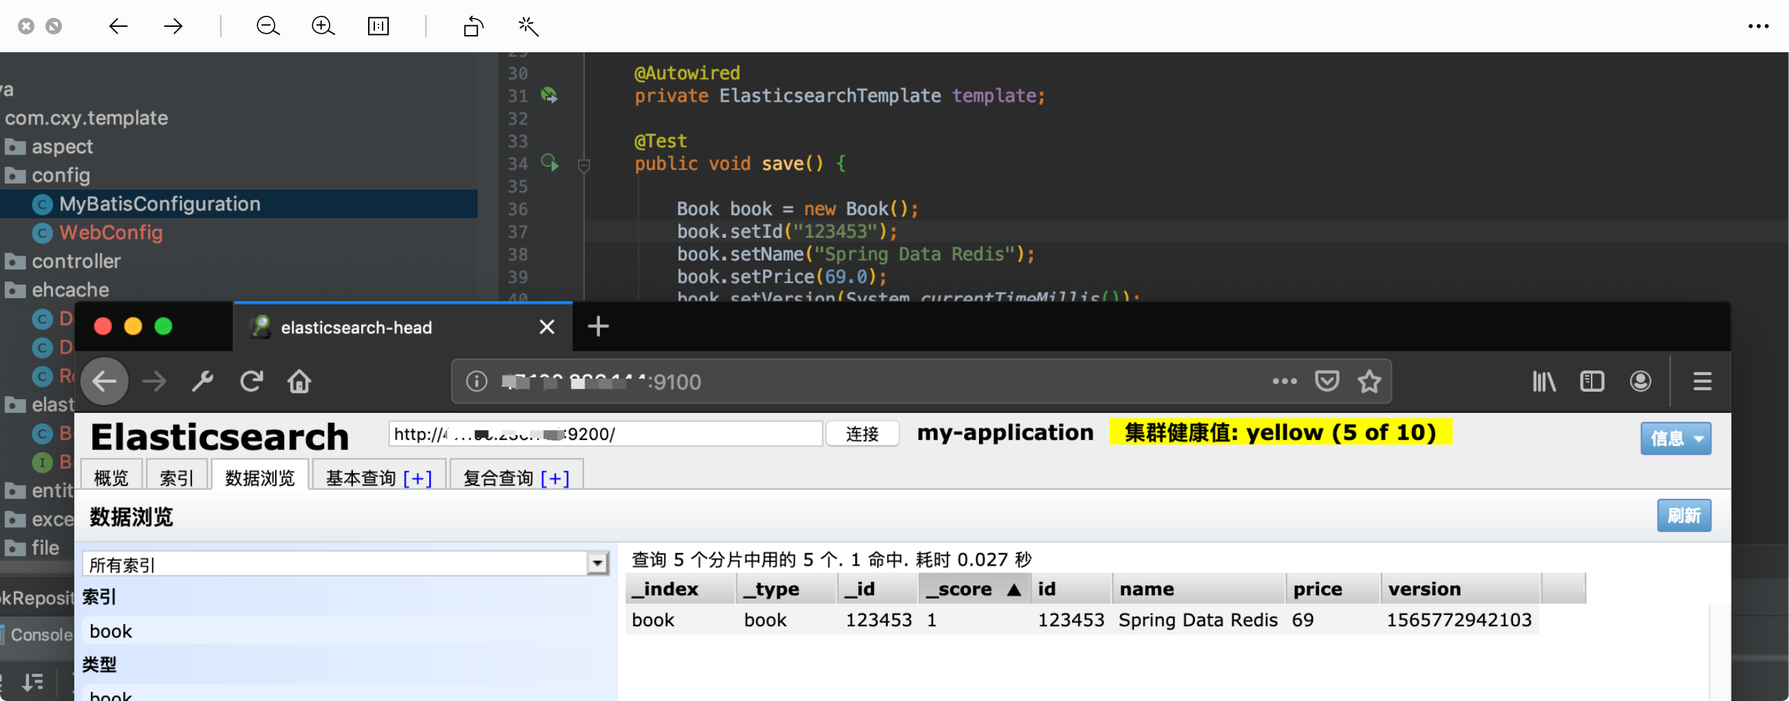
Task: Open the browser library icon
Action: click(x=1544, y=381)
